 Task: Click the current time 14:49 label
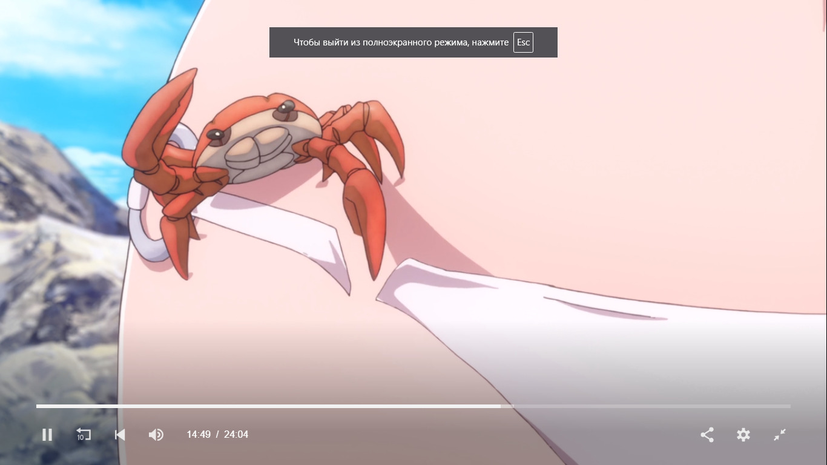(199, 435)
